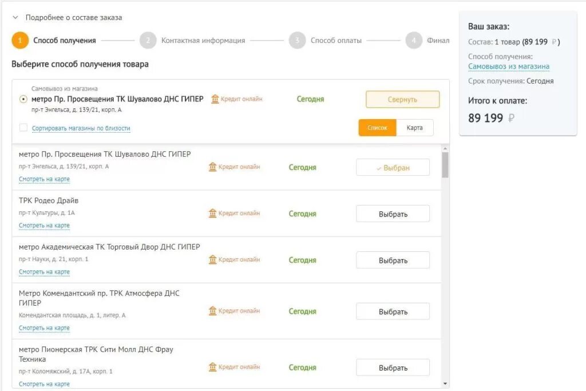Viewport: 586px width, 391px height.
Task: Expand Подробнее о составе заказа section
Action: click(15, 17)
